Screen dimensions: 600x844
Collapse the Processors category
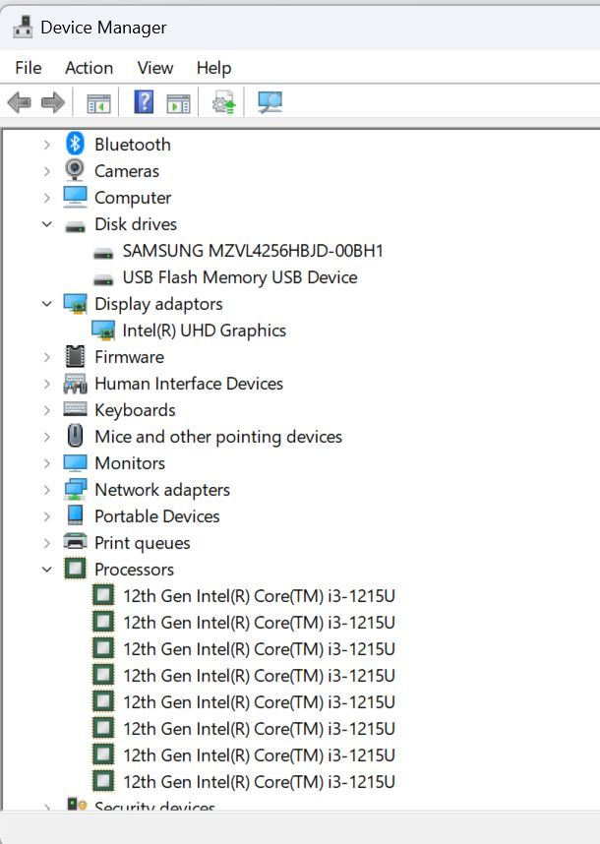tap(46, 570)
